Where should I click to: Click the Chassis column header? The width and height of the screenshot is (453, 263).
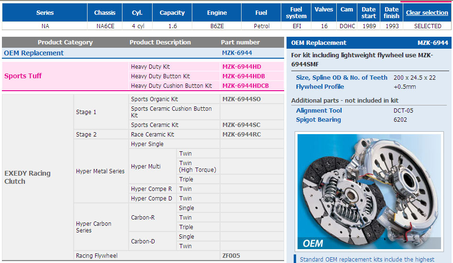(x=105, y=13)
